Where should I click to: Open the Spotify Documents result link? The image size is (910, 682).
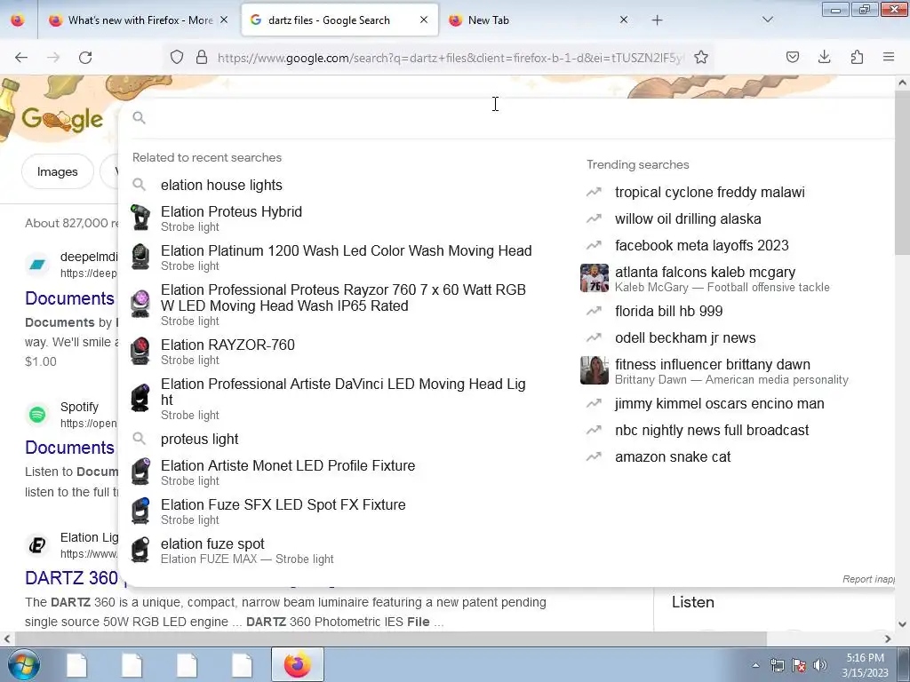(69, 448)
